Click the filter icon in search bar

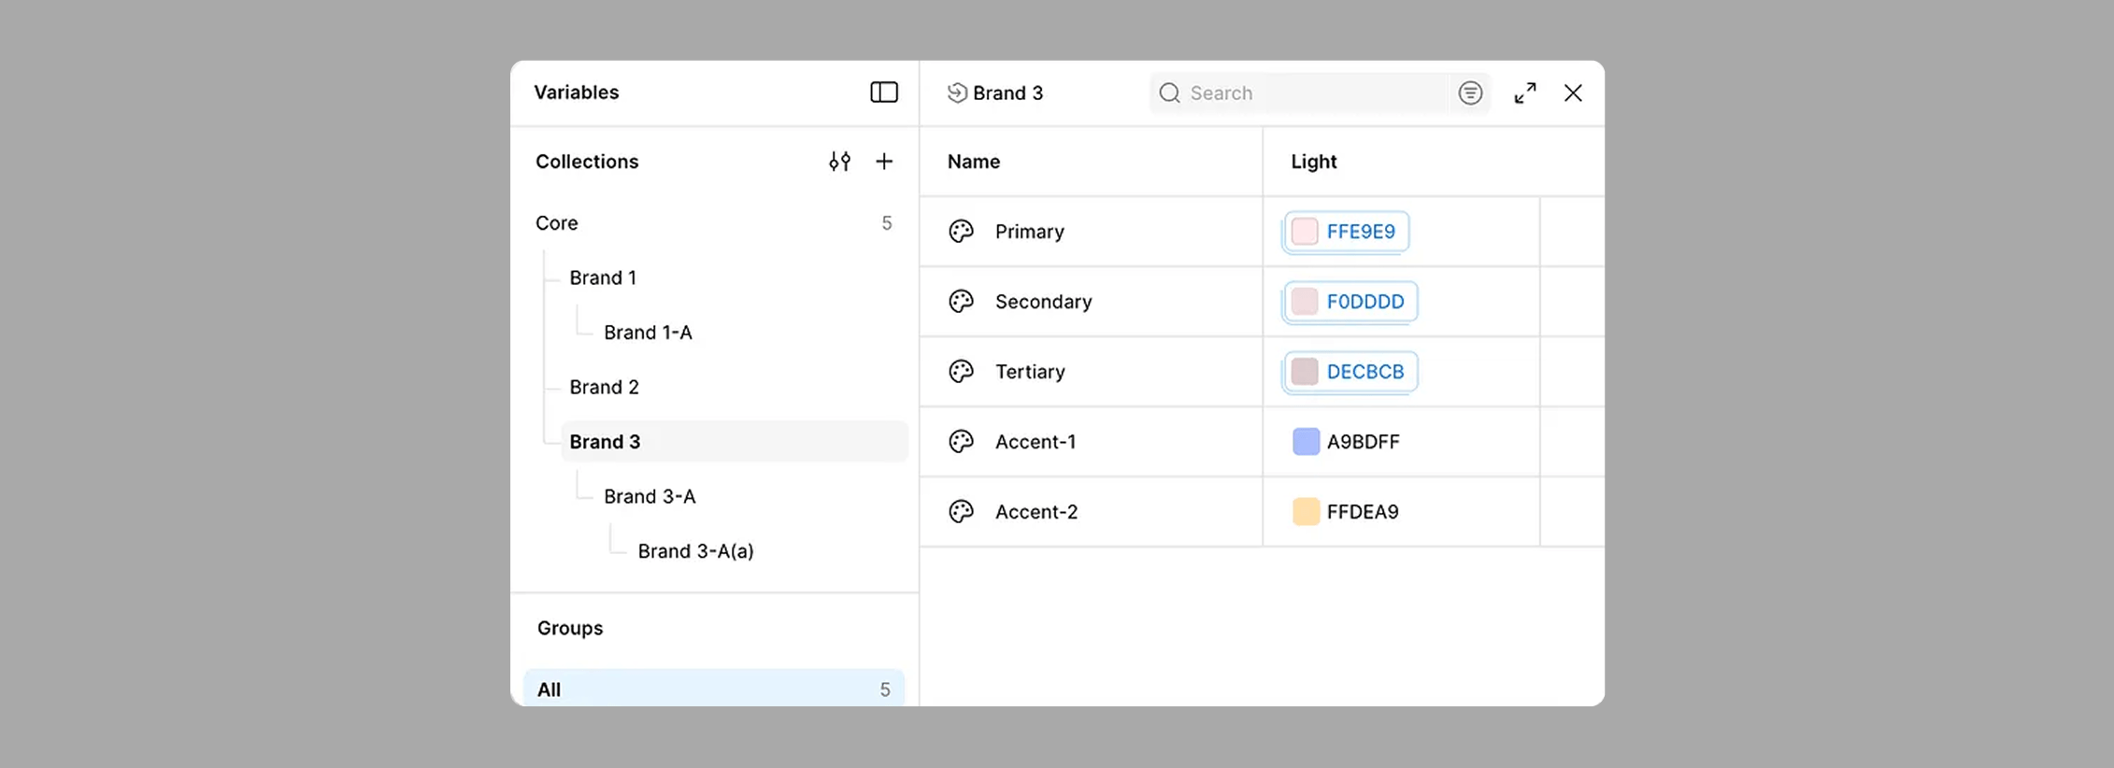coord(1470,93)
